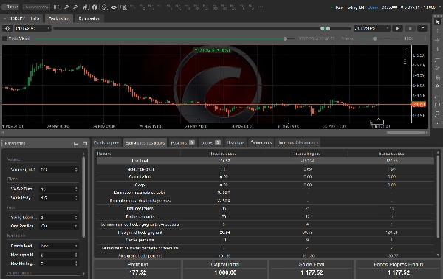Image resolution: width=443 pixels, height=279 pixels.
Task: Click the chart horizontal scrollbar thumb
Action: pos(406,132)
